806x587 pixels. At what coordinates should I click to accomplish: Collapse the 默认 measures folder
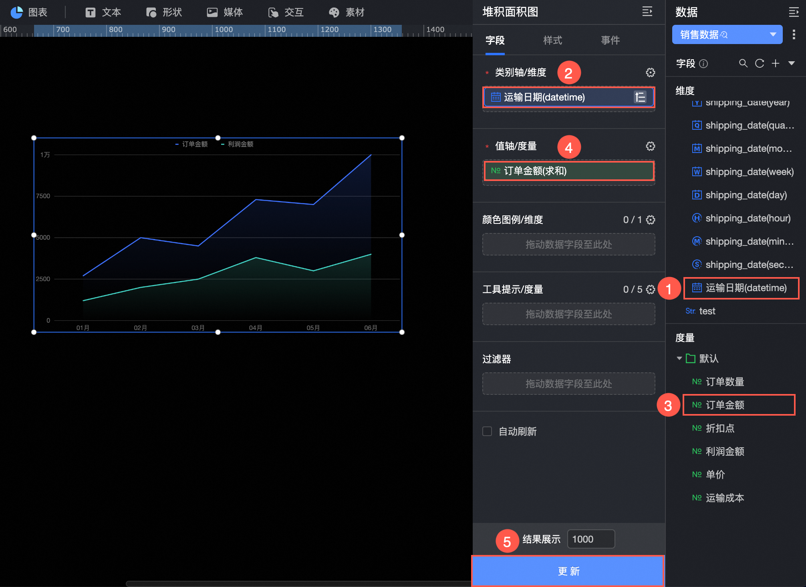click(x=679, y=358)
